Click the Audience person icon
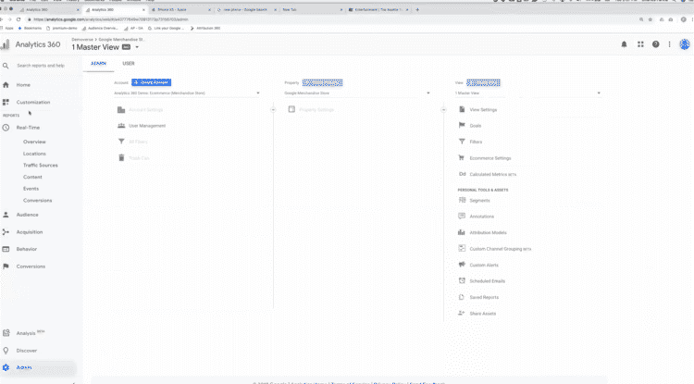Viewport: 694px width, 384px height. (x=6, y=215)
